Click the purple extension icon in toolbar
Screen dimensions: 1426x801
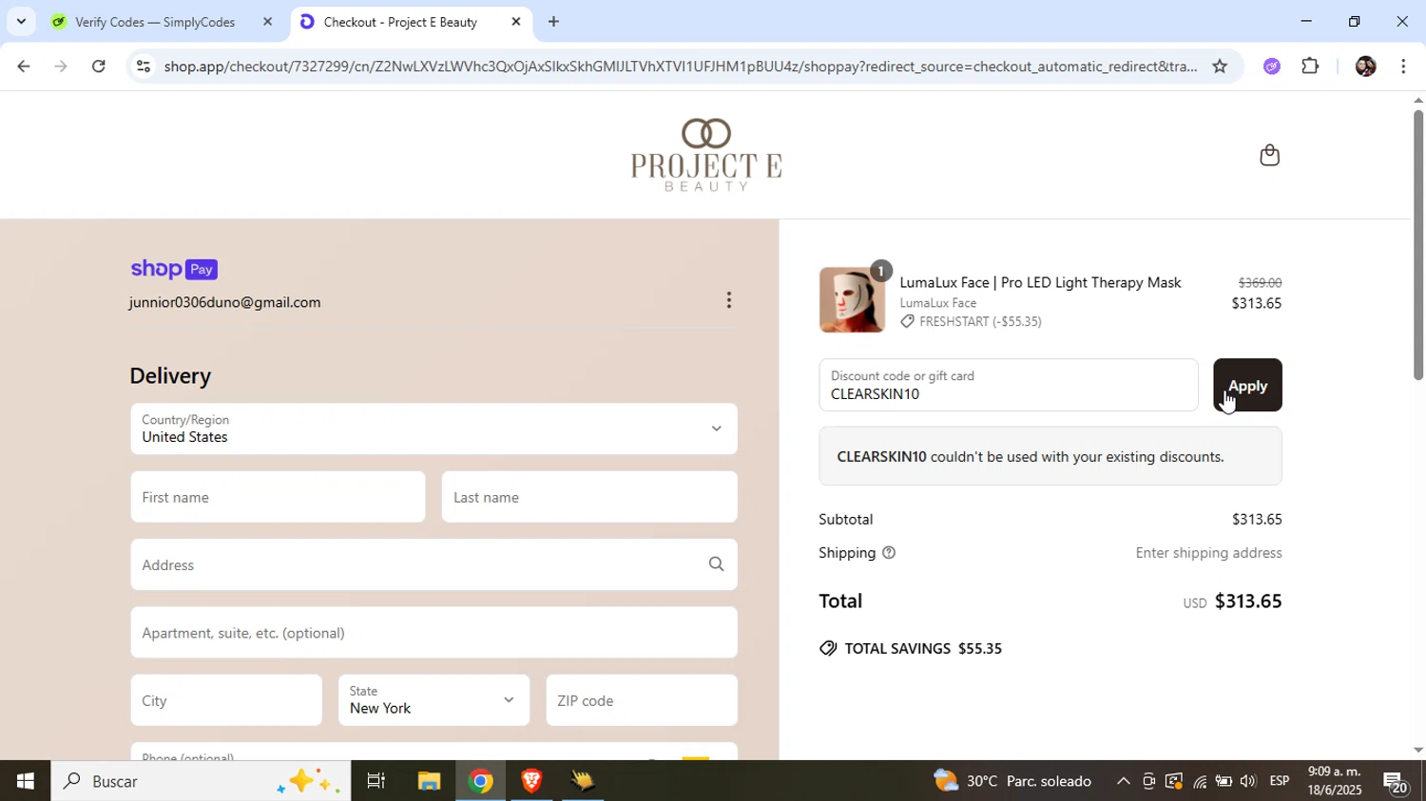click(1272, 67)
